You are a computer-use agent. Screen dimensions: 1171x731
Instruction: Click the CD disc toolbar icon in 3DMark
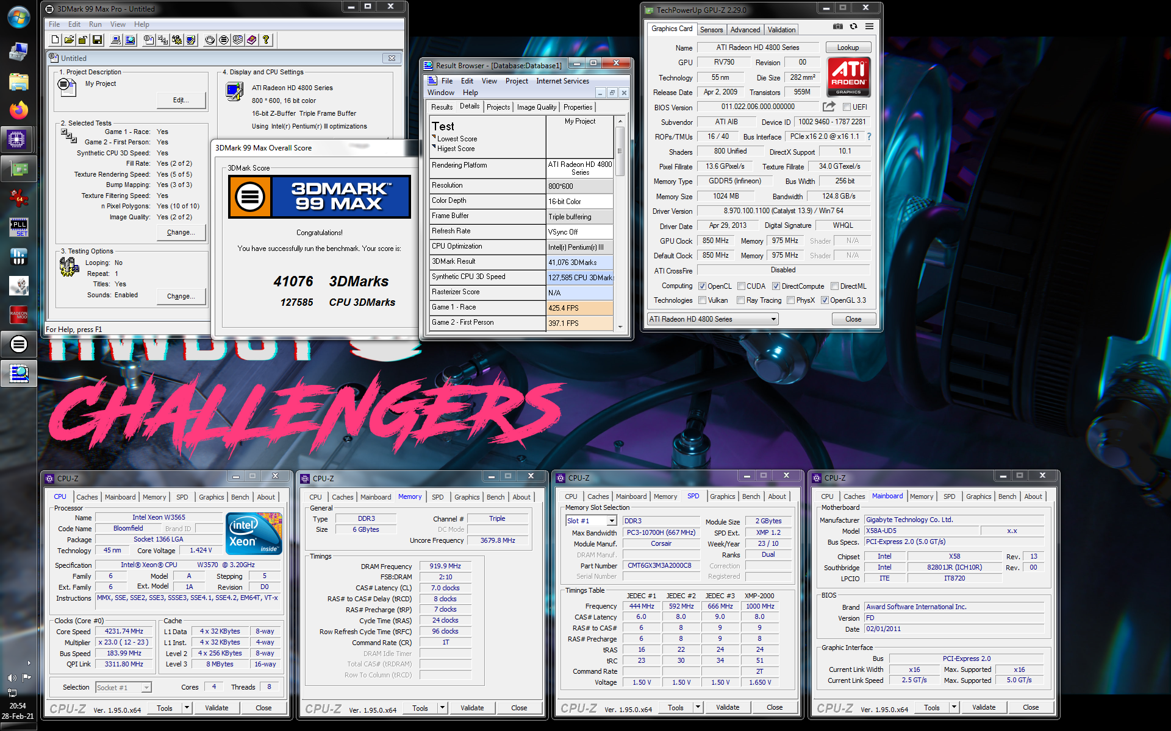pyautogui.click(x=210, y=40)
